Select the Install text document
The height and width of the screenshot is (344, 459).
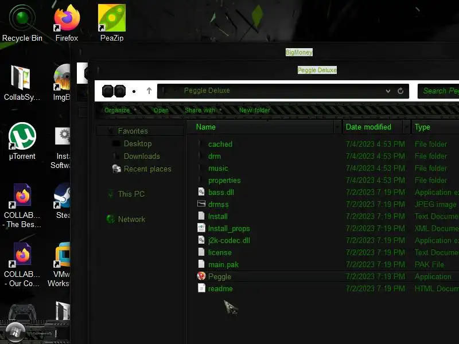click(218, 216)
